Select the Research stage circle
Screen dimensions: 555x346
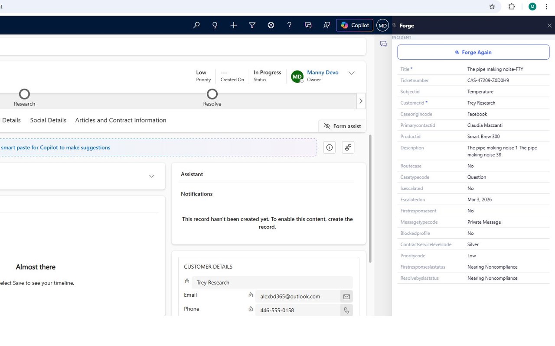coord(25,94)
